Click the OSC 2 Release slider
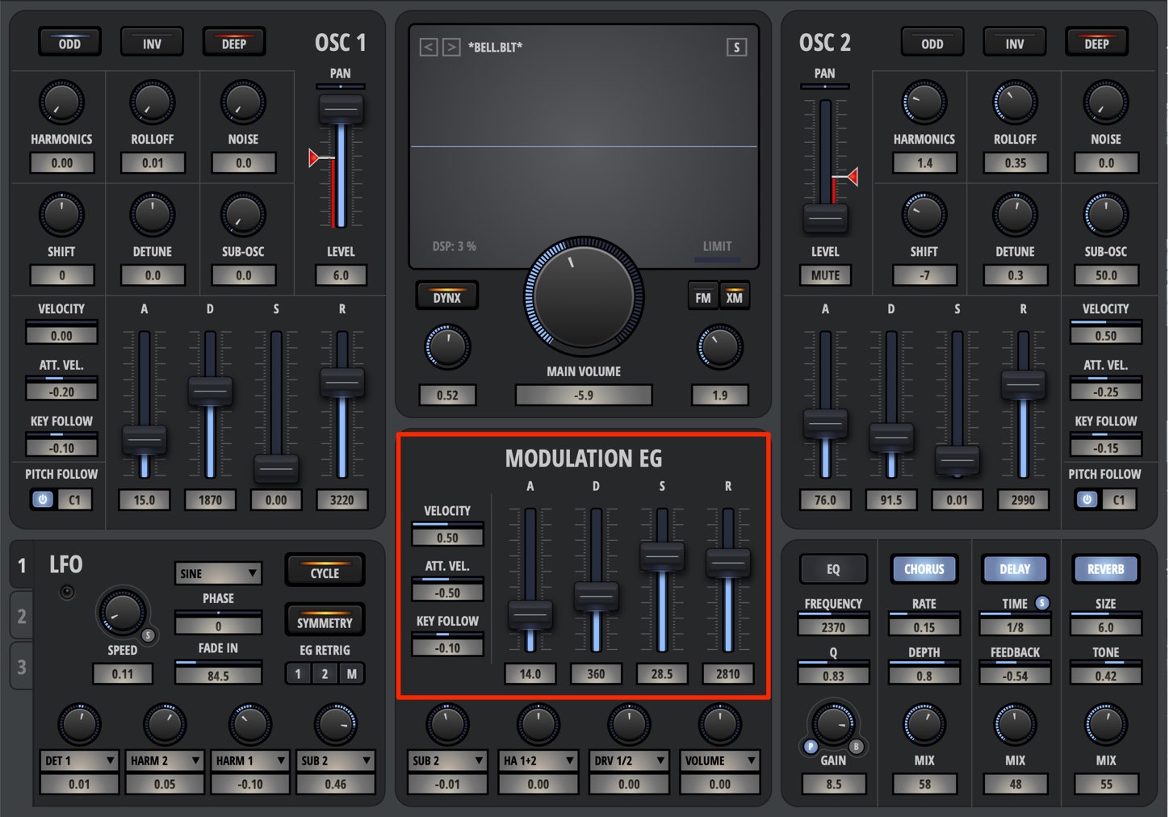The height and width of the screenshot is (817, 1169). coord(1023,385)
